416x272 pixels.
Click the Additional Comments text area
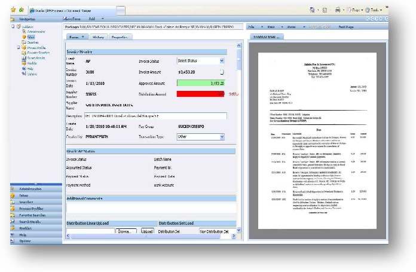click(x=151, y=207)
